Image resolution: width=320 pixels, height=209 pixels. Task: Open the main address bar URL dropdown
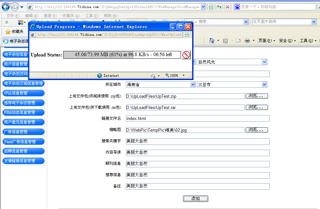pyautogui.click(x=203, y=7)
